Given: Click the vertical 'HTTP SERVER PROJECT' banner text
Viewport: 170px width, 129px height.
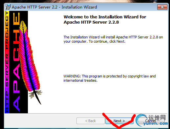Looking at the screenshot, I should (7, 62).
